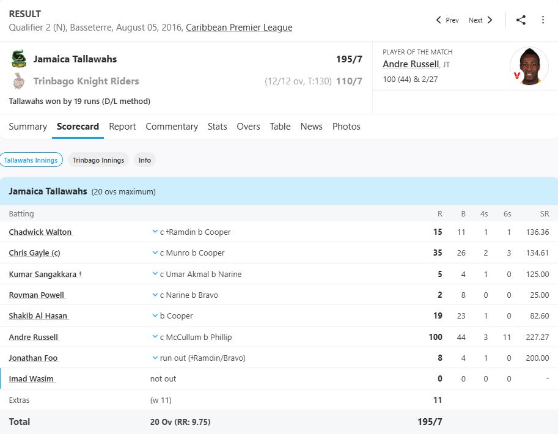The width and height of the screenshot is (558, 439).
Task: Open the Stats tab
Action: (x=217, y=127)
